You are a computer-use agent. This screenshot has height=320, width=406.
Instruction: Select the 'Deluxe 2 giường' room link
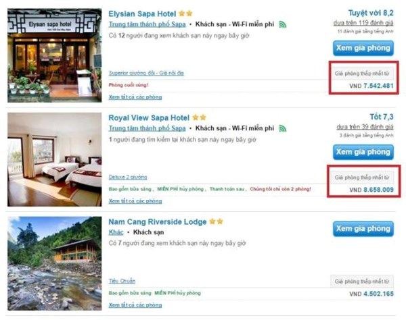coord(128,177)
